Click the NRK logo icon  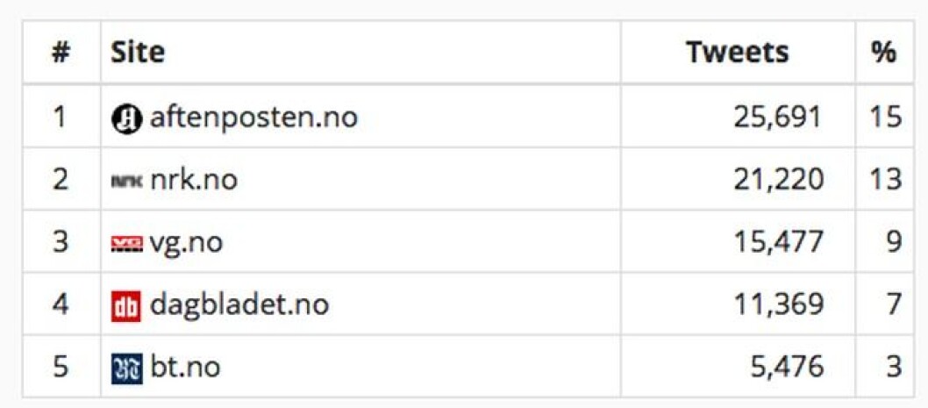point(126,182)
